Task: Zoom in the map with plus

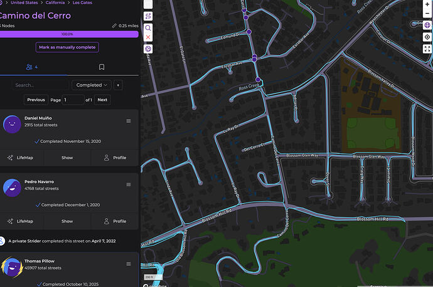Action: tap(427, 4)
